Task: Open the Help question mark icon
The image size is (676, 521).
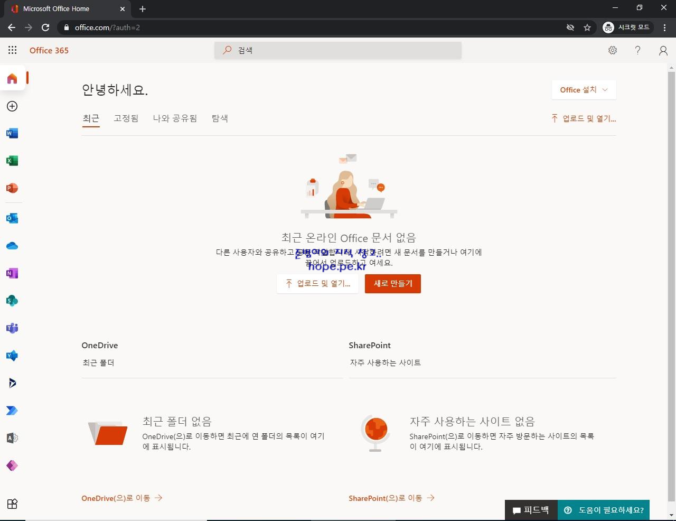Action: [x=638, y=50]
